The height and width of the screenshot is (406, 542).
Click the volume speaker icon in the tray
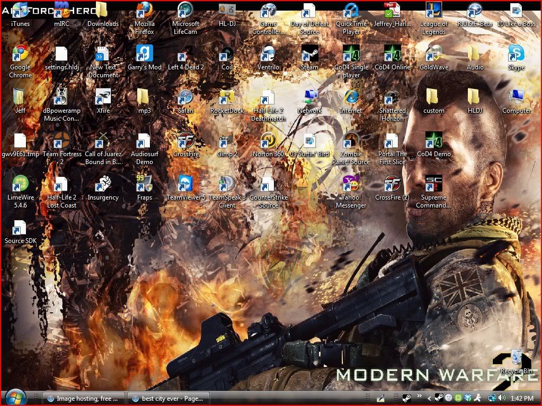tap(501, 398)
